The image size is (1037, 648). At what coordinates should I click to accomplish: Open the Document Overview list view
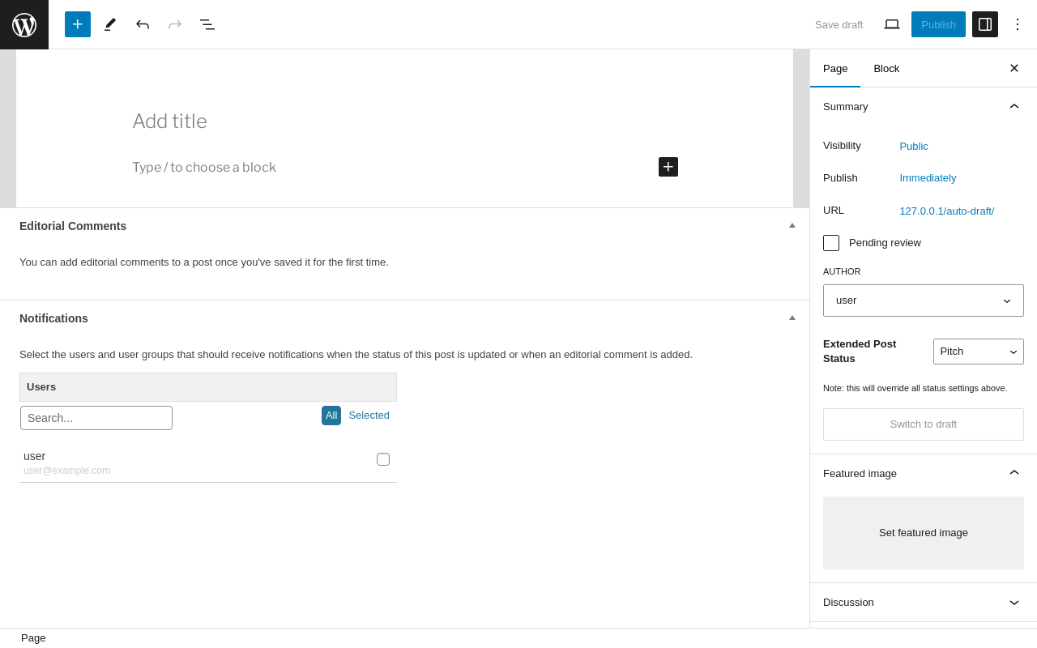tap(207, 24)
